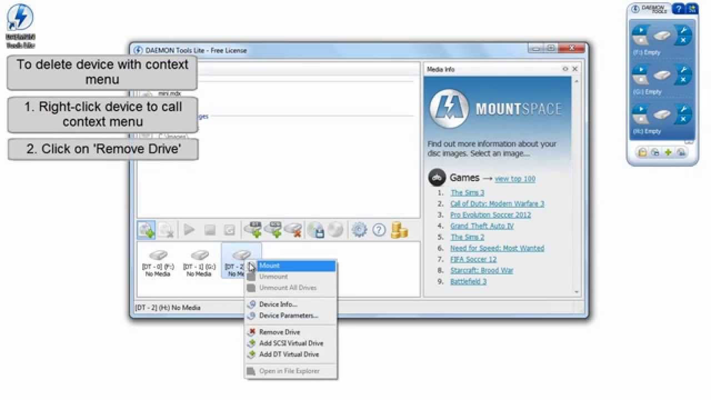
Task: Open Pro Evolution Soccer 2012 link
Action: [x=490, y=215]
